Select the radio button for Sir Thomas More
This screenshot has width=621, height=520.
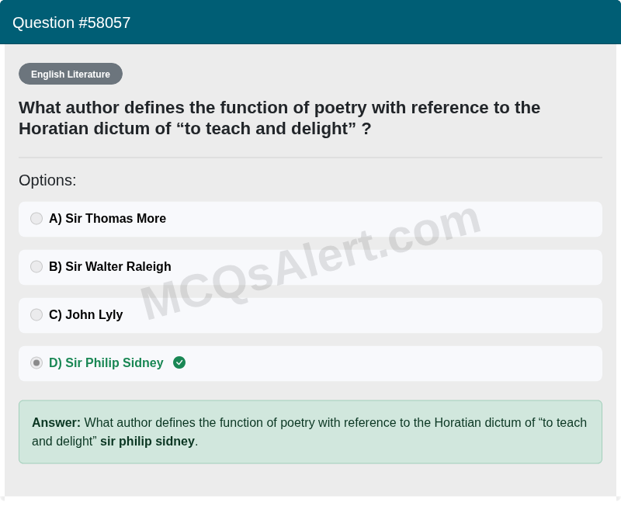[x=36, y=218]
